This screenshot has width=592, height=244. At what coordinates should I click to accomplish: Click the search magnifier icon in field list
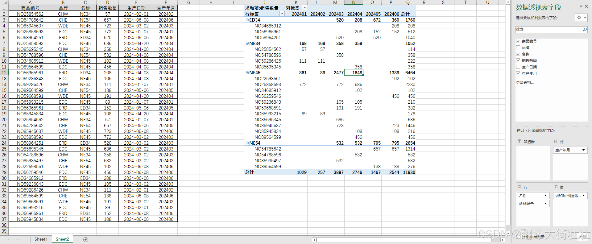pyautogui.click(x=584, y=30)
